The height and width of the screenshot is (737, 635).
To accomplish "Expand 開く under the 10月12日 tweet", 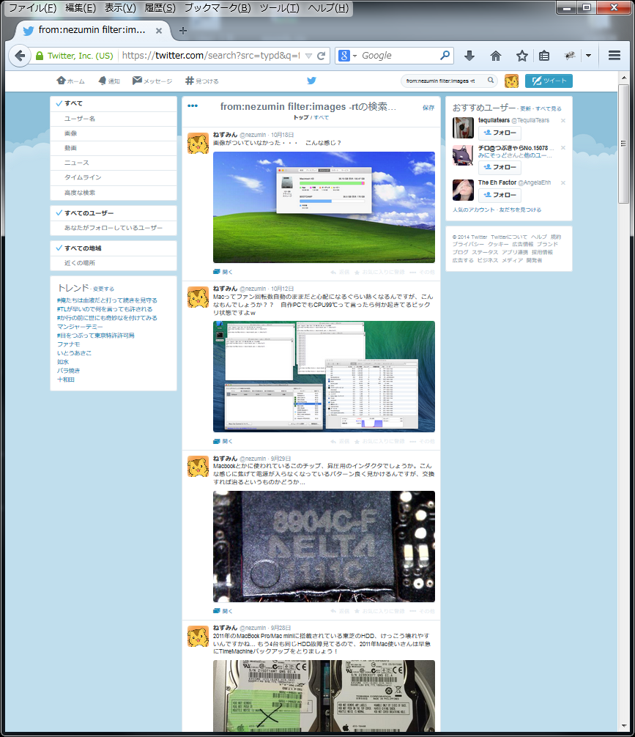I will 223,441.
